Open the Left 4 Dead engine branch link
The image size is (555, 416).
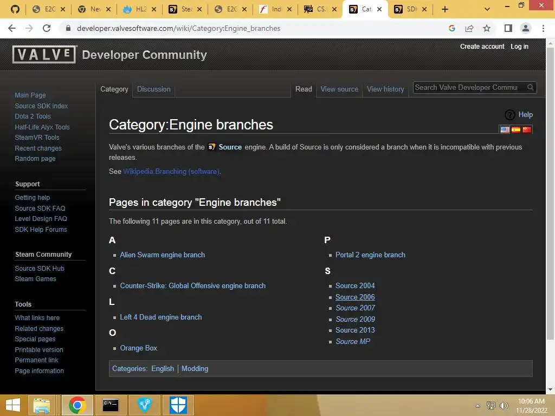pos(160,317)
